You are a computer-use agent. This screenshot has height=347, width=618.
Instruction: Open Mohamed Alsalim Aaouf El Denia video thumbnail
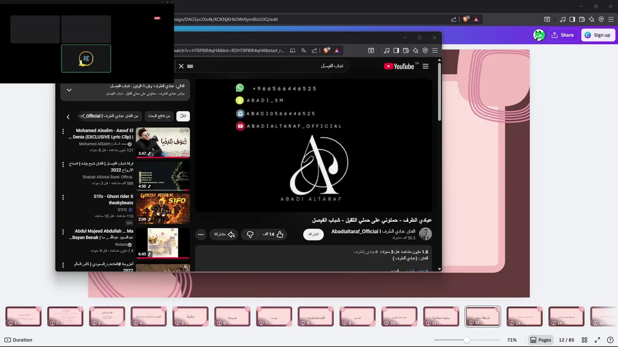[163, 143]
